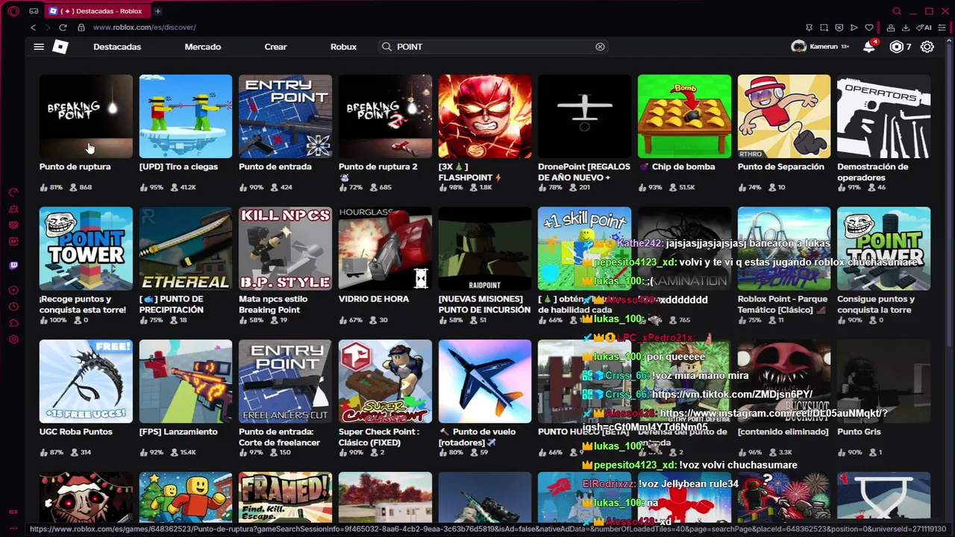Screen dimensions: 955x537
Task: Take a snapshot with the capture icon
Action: [x=824, y=28]
